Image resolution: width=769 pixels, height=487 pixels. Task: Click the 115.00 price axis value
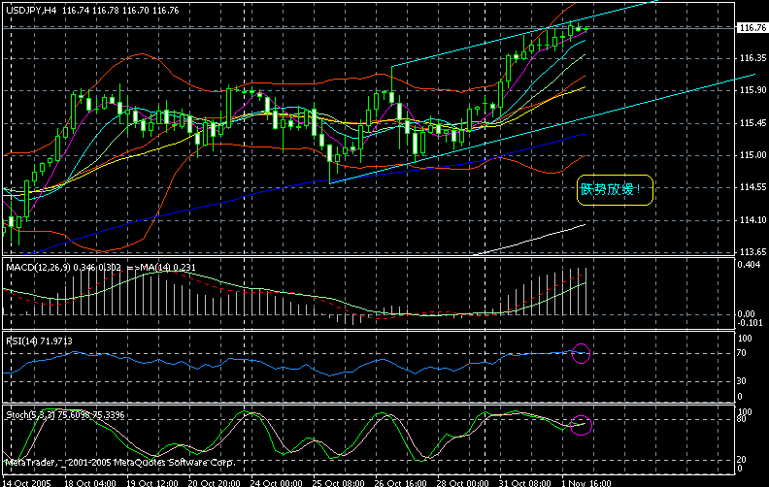[x=752, y=155]
